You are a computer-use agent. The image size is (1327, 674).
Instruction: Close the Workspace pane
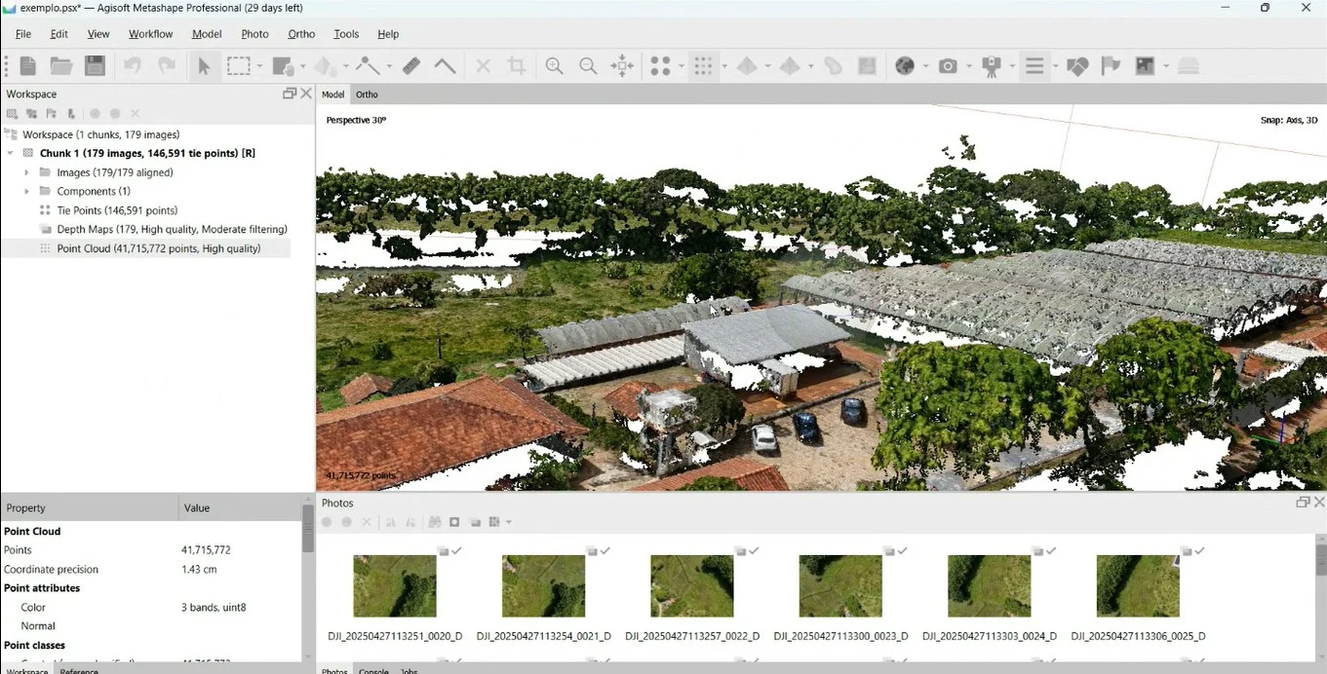(306, 94)
